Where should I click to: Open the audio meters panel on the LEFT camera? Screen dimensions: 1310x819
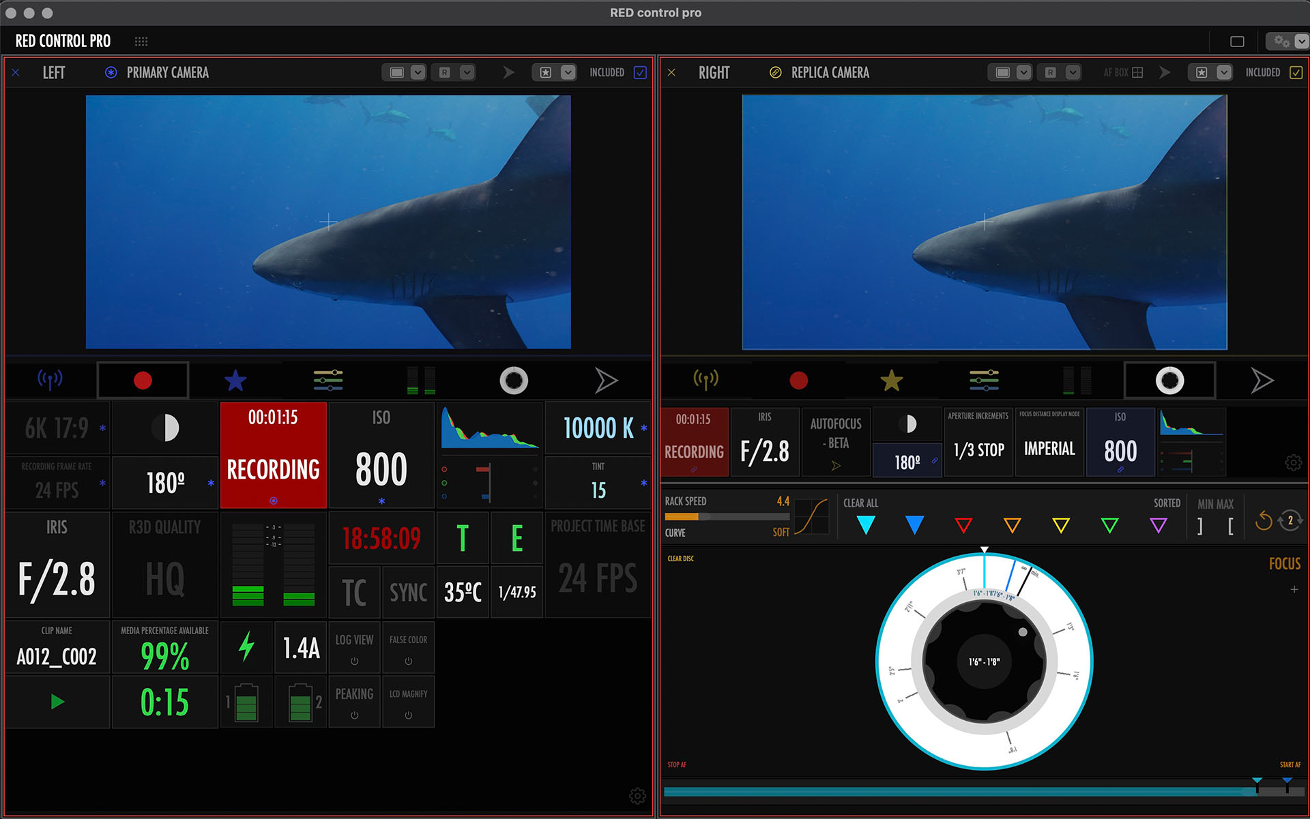coord(419,380)
